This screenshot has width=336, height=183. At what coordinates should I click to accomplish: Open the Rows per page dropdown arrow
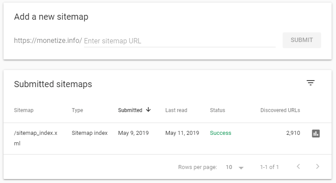pyautogui.click(x=241, y=168)
